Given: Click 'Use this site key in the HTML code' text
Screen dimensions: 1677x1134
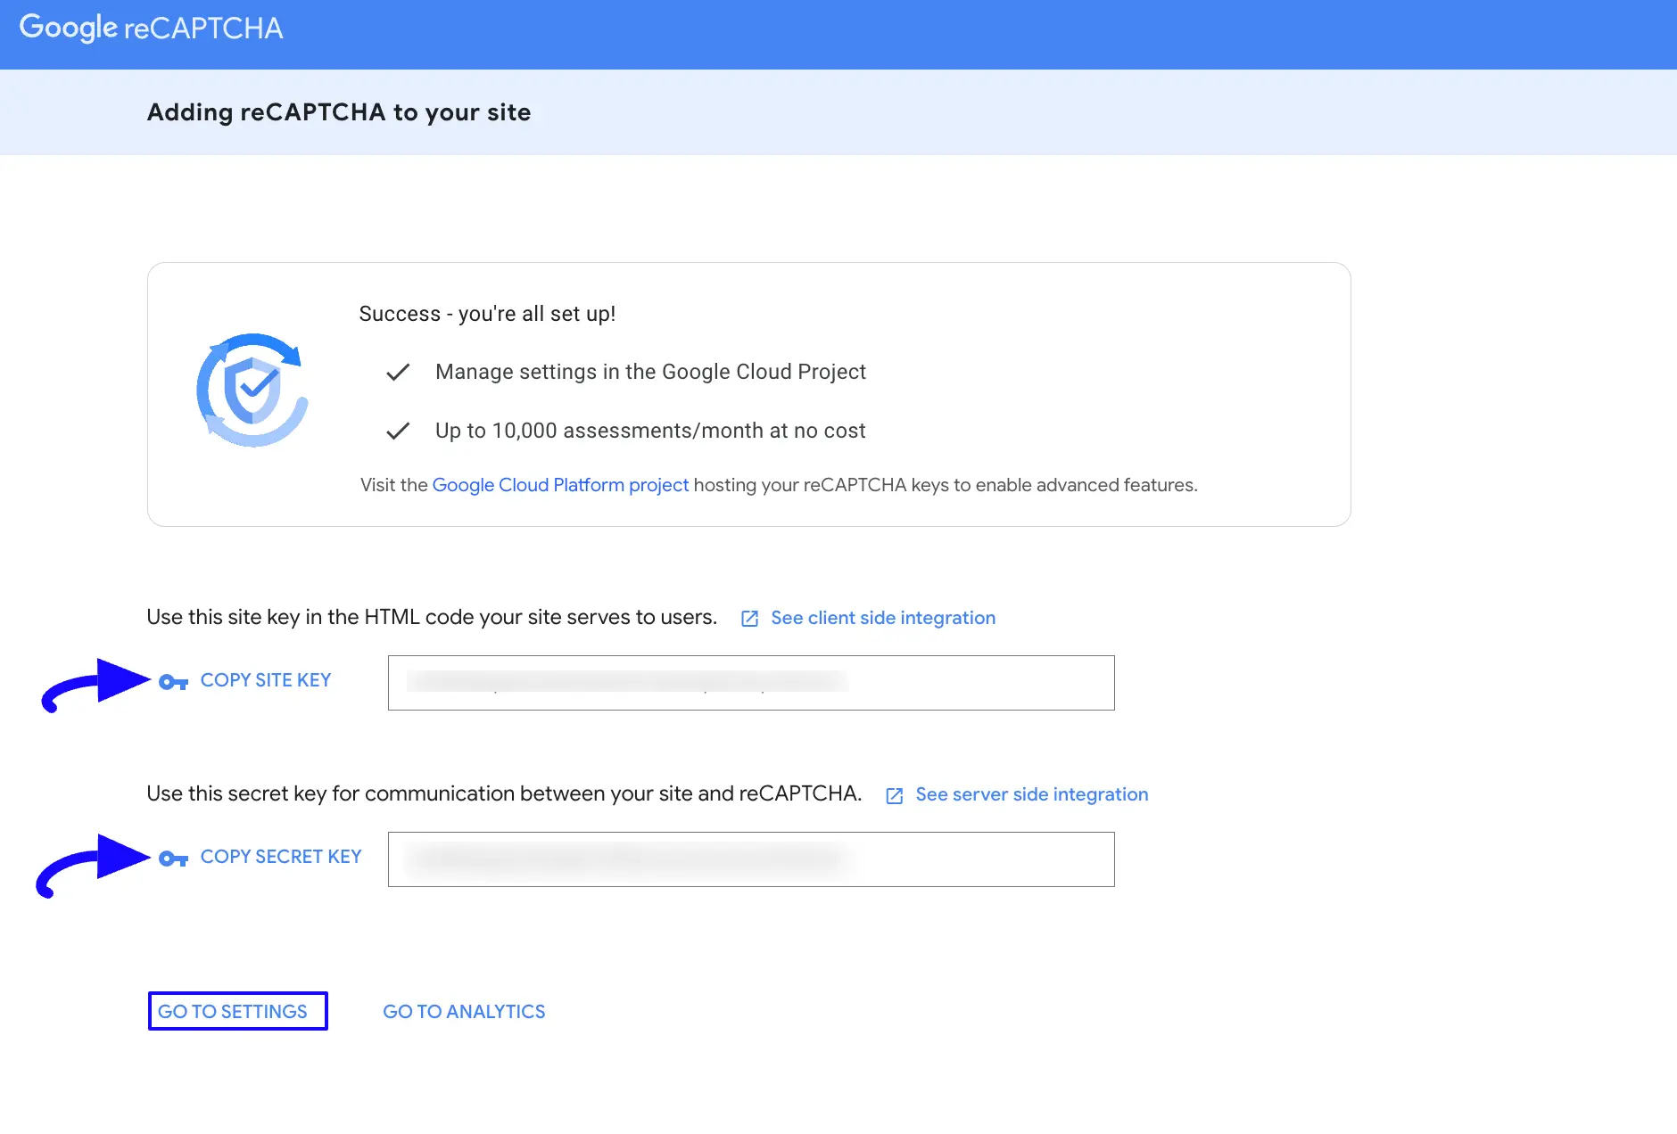Looking at the screenshot, I should point(432,617).
